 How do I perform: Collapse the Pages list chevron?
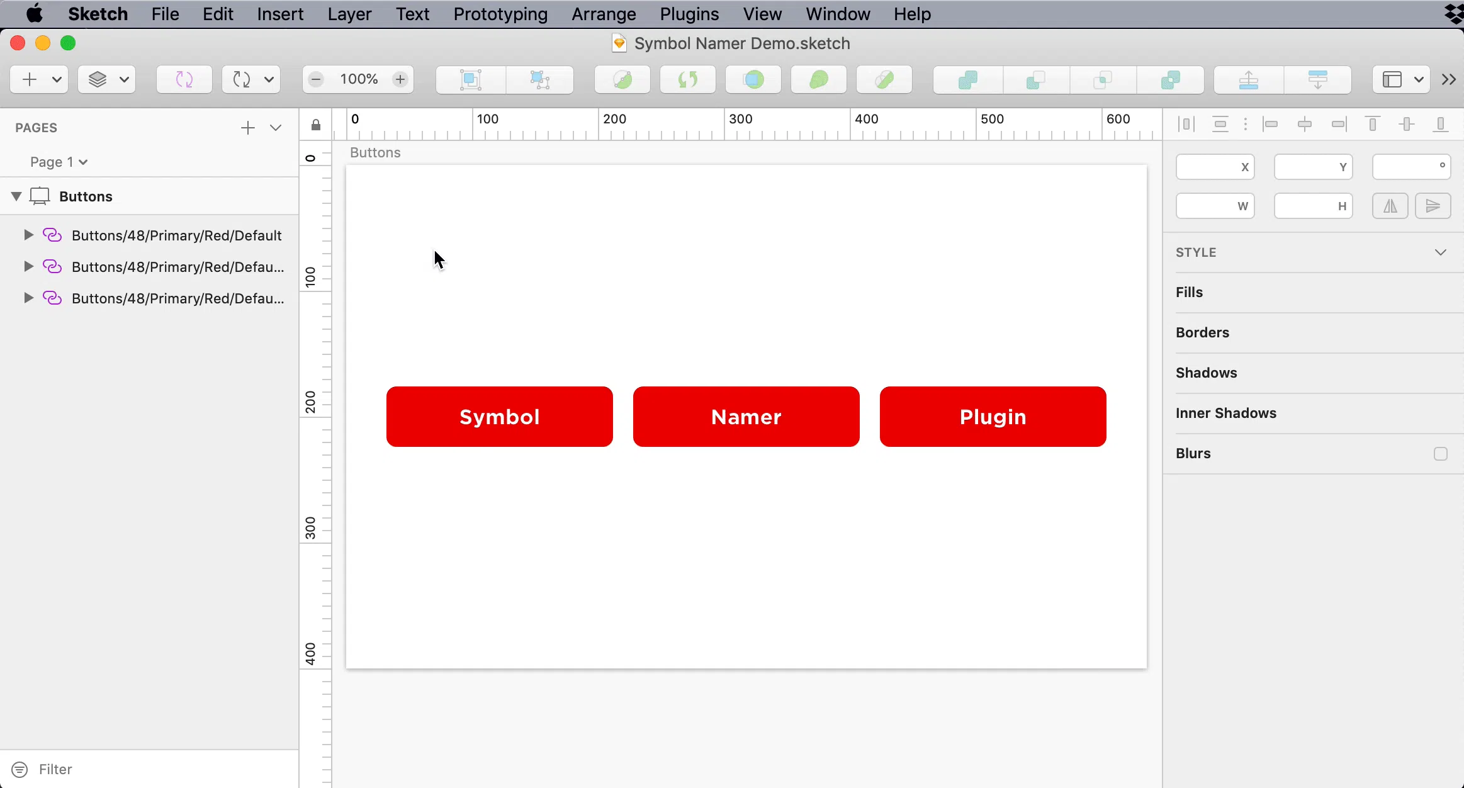click(x=276, y=128)
